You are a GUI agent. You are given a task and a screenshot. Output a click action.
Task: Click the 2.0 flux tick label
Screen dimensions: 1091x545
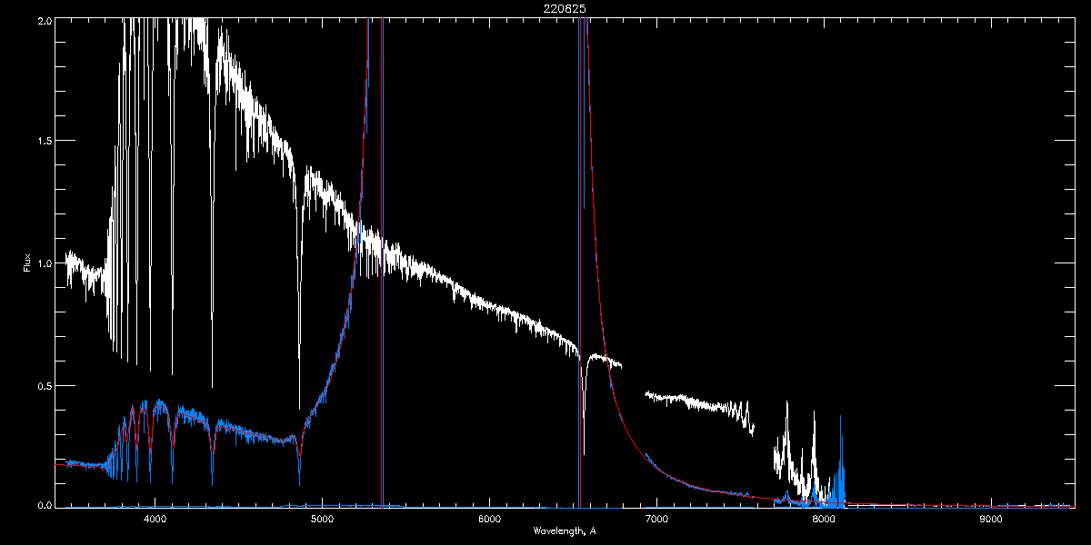point(45,20)
